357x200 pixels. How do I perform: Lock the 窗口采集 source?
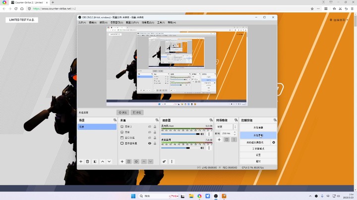(x=155, y=138)
